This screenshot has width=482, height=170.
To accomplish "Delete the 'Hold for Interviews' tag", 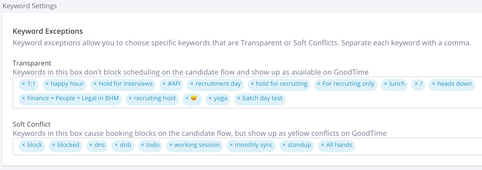I will tap(95, 84).
